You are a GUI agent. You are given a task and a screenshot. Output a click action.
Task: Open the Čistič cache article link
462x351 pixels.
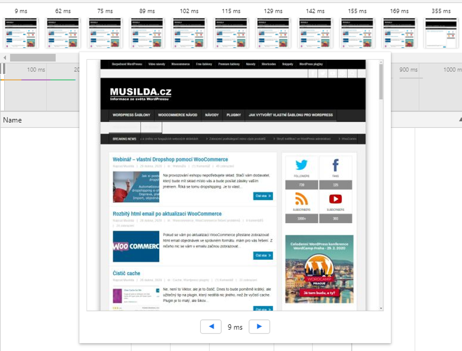[127, 273]
